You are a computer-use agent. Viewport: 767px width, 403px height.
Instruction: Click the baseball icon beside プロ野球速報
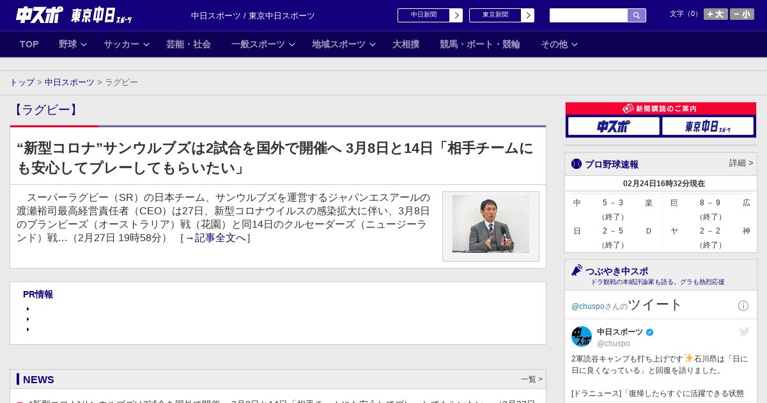click(577, 164)
